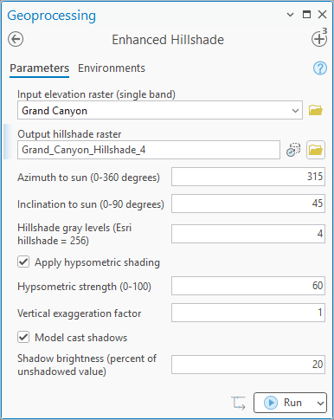Image resolution: width=334 pixels, height=420 pixels.
Task: Click the Geoprocessing pane title
Action: click(51, 16)
